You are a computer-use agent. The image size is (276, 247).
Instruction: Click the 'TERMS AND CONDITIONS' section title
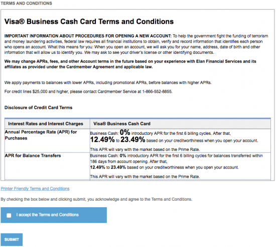coord(26,3)
